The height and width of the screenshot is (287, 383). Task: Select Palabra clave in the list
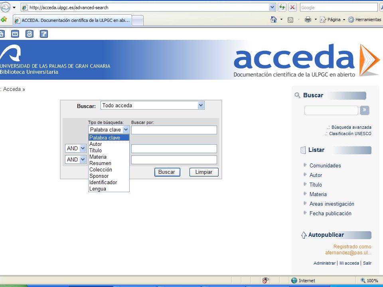click(109, 138)
